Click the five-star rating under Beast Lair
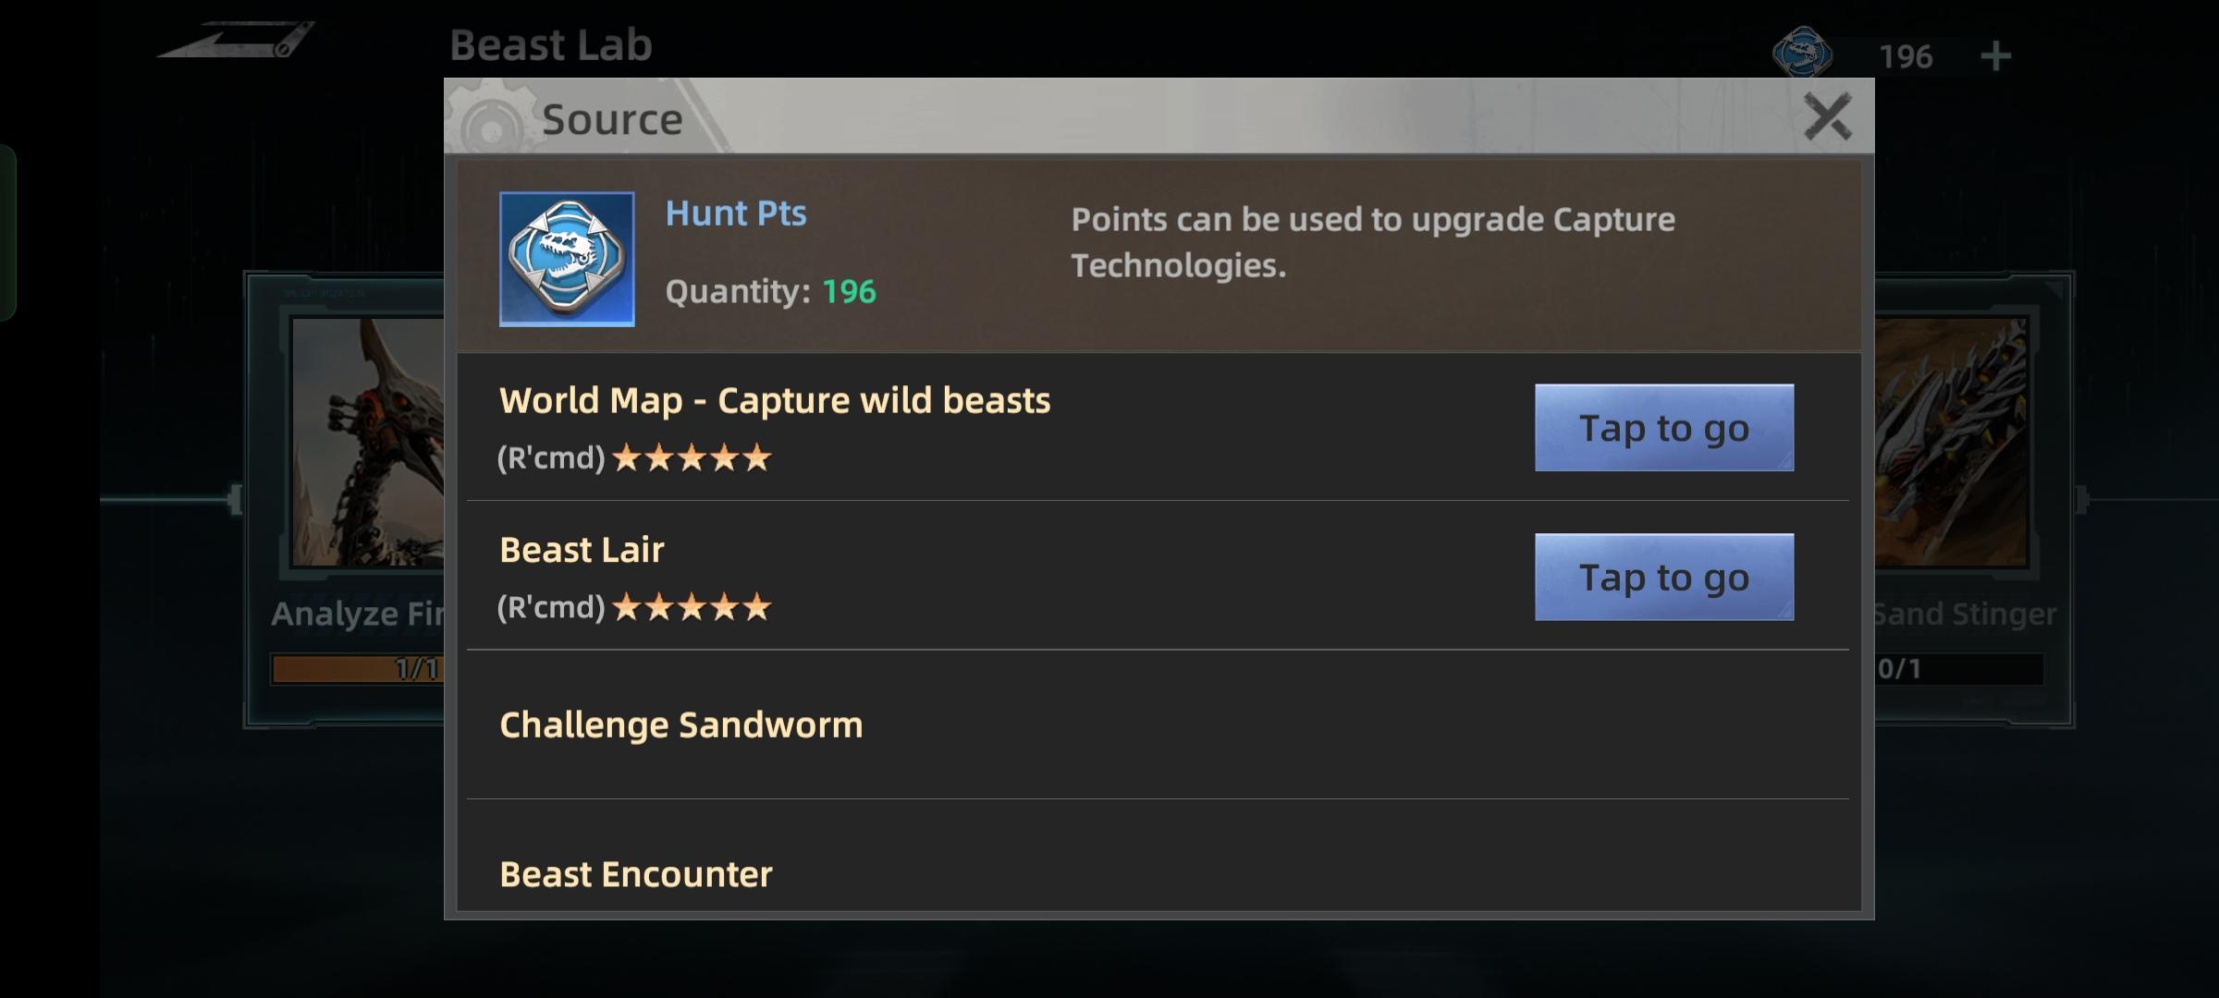2219x998 pixels. 692,608
